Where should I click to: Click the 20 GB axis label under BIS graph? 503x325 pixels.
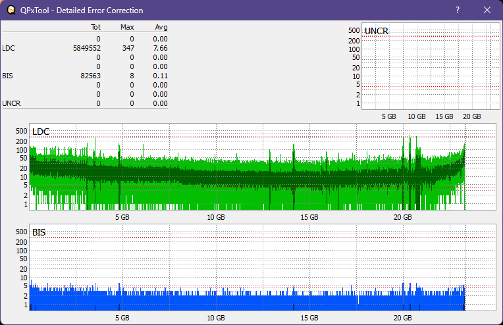[x=402, y=318]
